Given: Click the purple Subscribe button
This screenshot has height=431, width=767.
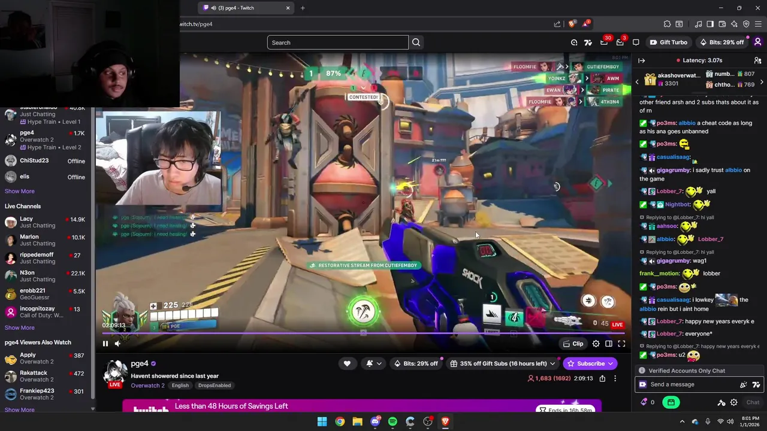Looking at the screenshot, I should (591, 363).
